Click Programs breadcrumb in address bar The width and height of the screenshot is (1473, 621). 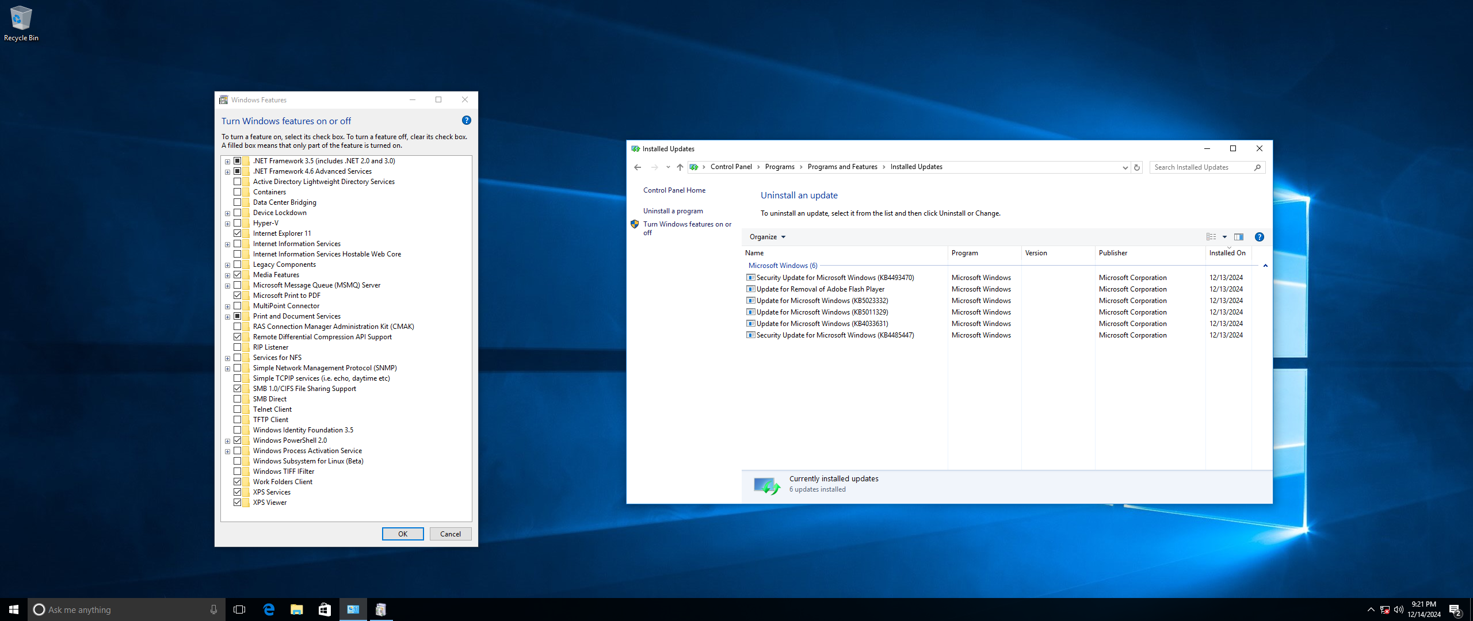tap(779, 167)
